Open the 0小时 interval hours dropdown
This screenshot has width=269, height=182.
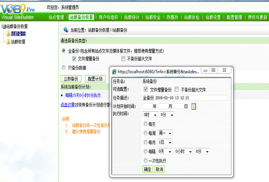point(183,151)
